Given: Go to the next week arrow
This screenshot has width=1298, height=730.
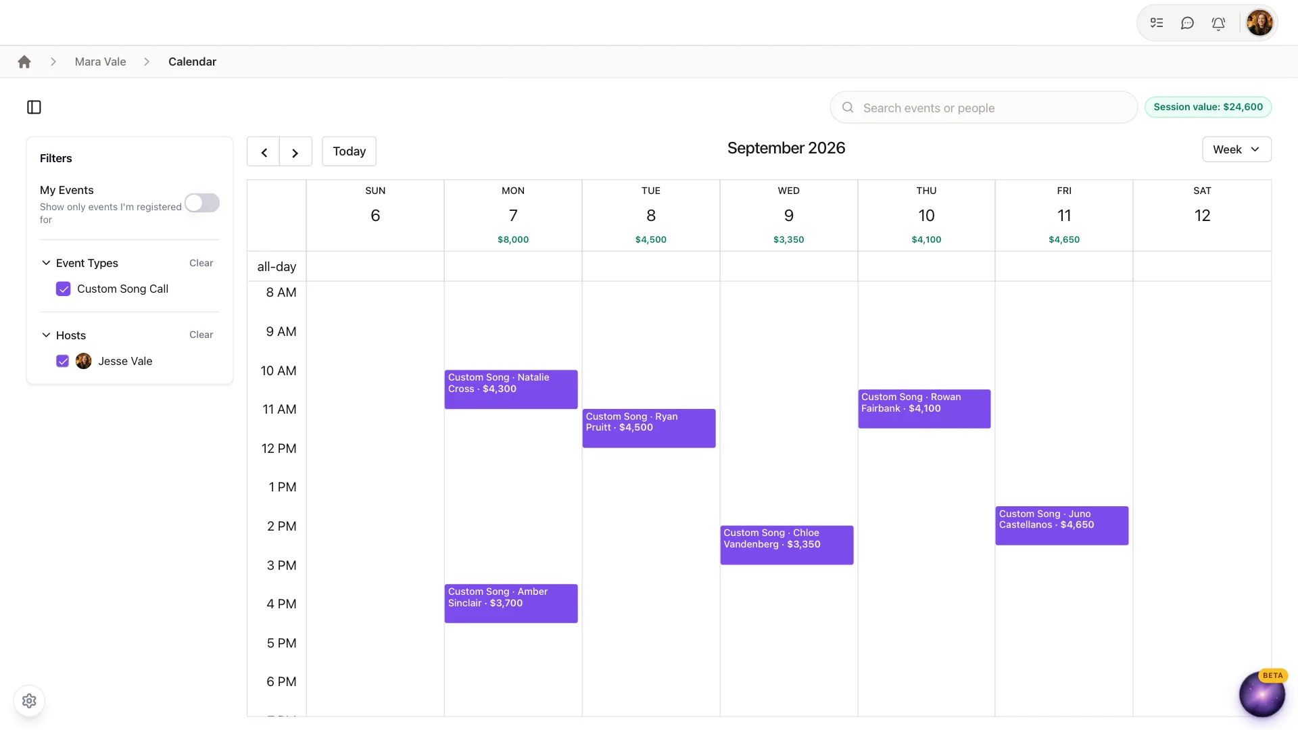Looking at the screenshot, I should point(295,151).
